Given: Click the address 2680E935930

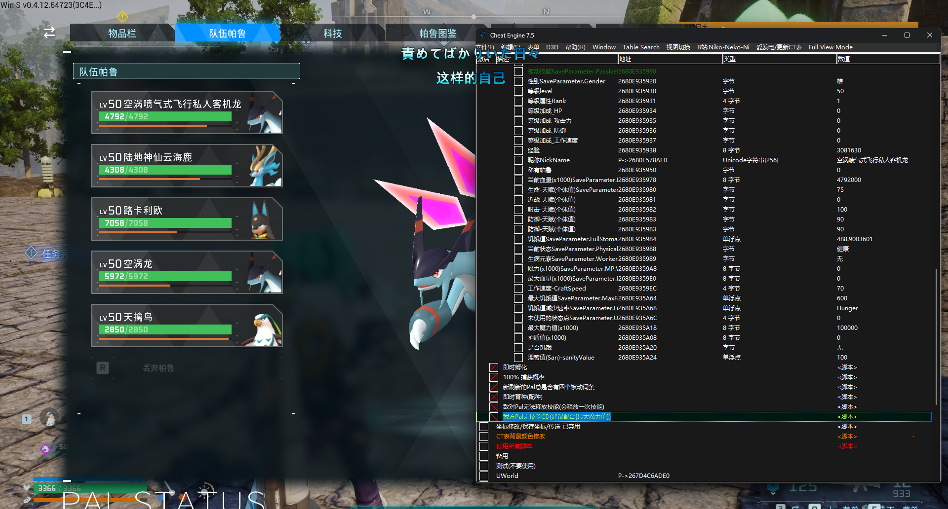Looking at the screenshot, I should (637, 91).
